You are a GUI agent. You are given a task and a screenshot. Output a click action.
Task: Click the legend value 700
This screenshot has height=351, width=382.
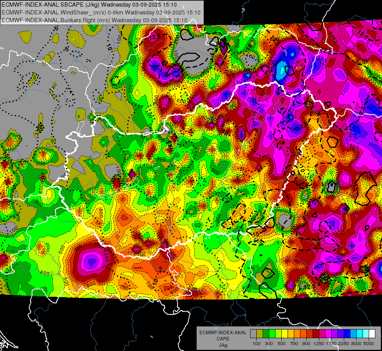coord(294,344)
